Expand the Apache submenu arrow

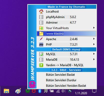point(94,39)
